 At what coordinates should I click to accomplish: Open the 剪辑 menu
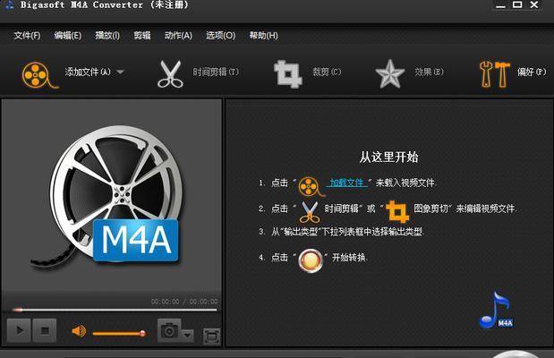pyautogui.click(x=142, y=35)
